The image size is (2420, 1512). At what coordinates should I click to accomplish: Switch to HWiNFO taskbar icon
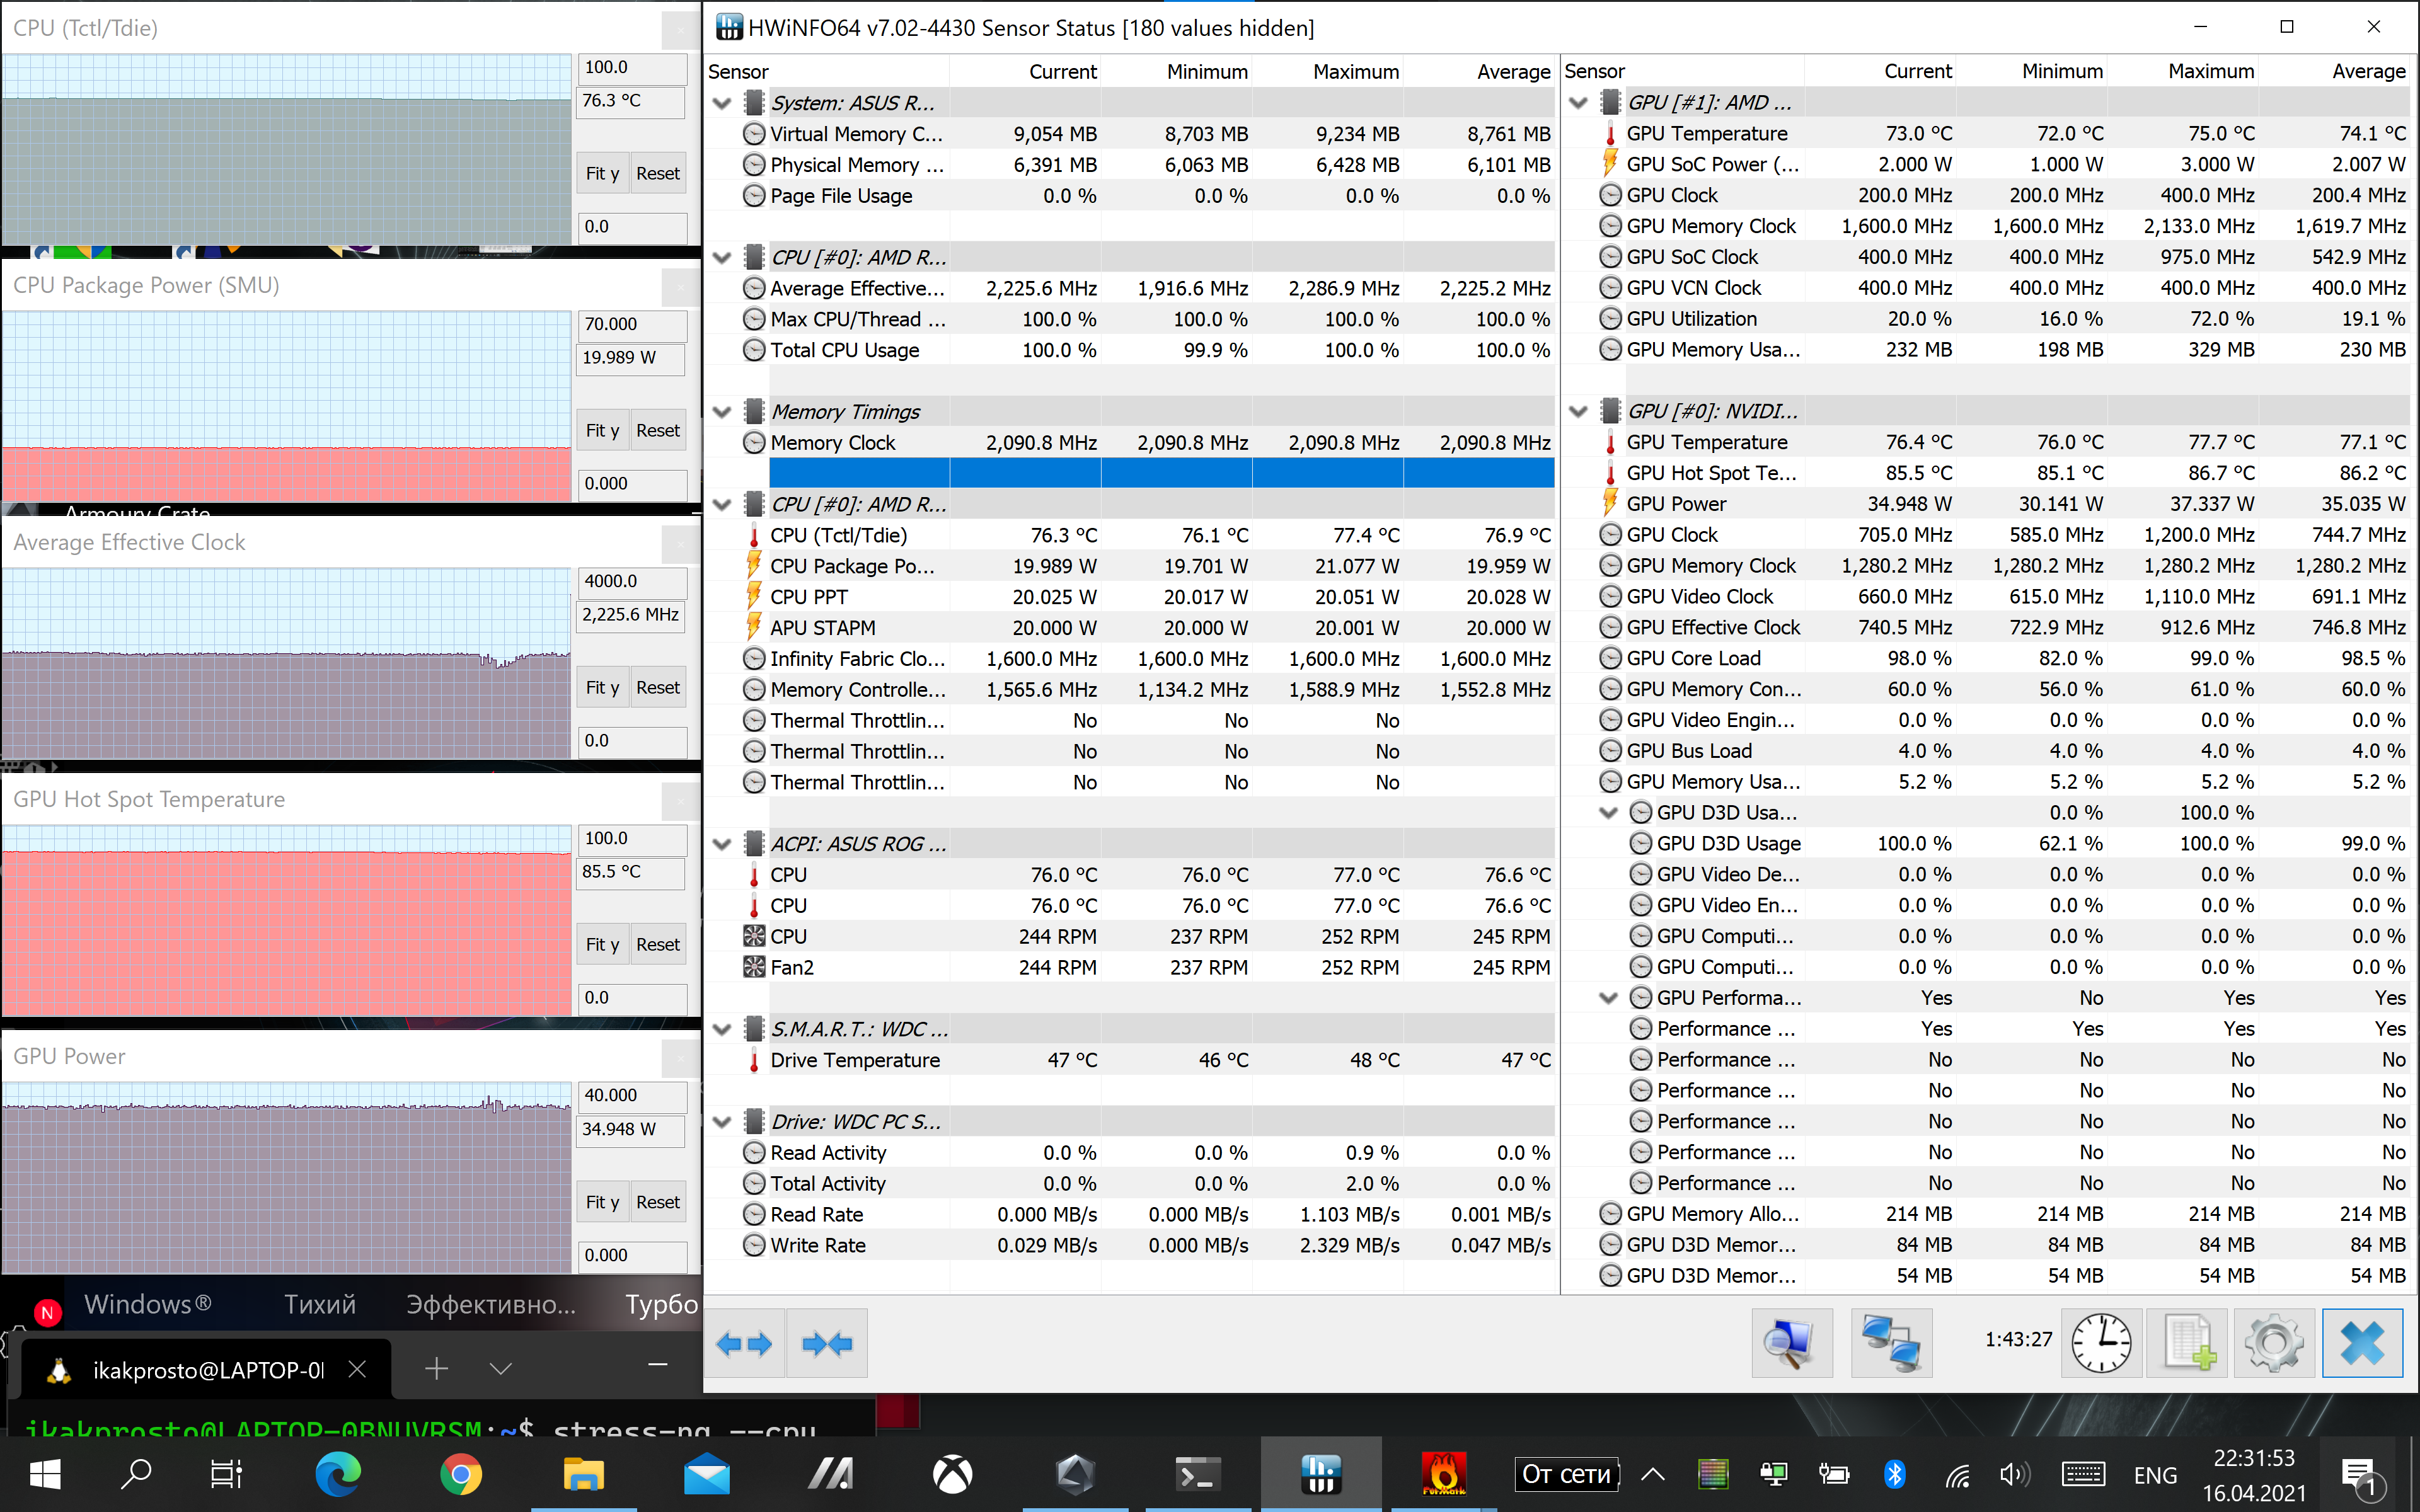click(x=1321, y=1474)
